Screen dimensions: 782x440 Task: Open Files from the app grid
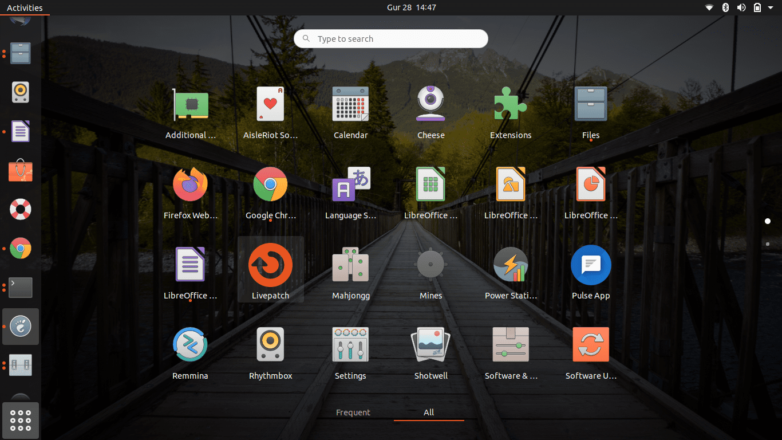pos(591,113)
